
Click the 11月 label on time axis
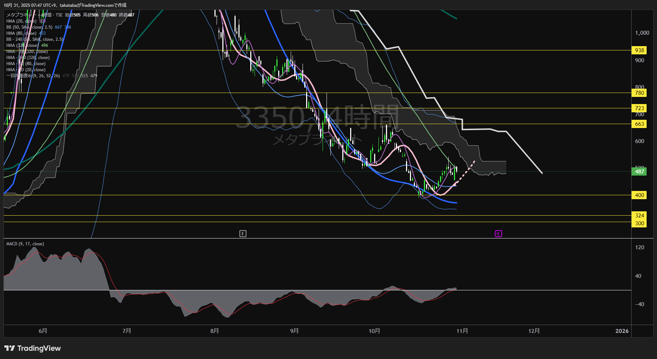pos(462,331)
